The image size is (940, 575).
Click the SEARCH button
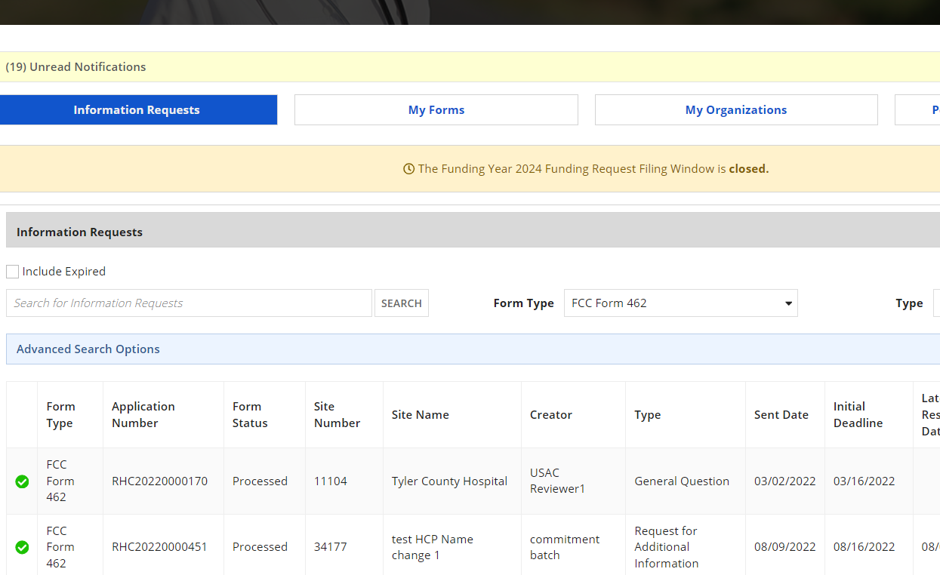click(402, 303)
